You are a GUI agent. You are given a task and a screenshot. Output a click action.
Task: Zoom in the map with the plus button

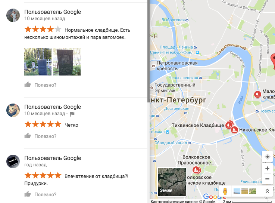click(267, 169)
